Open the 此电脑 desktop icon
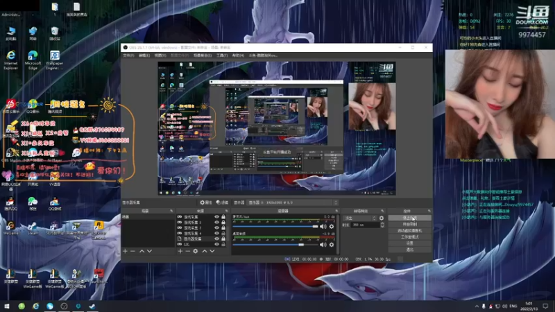 pos(10,34)
